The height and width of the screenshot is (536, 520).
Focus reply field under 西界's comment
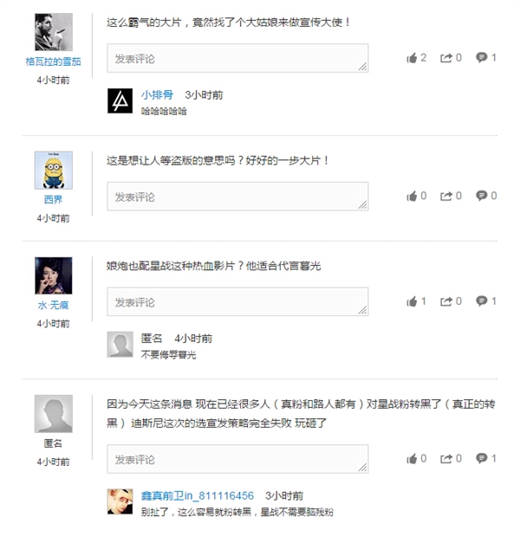coord(237,197)
